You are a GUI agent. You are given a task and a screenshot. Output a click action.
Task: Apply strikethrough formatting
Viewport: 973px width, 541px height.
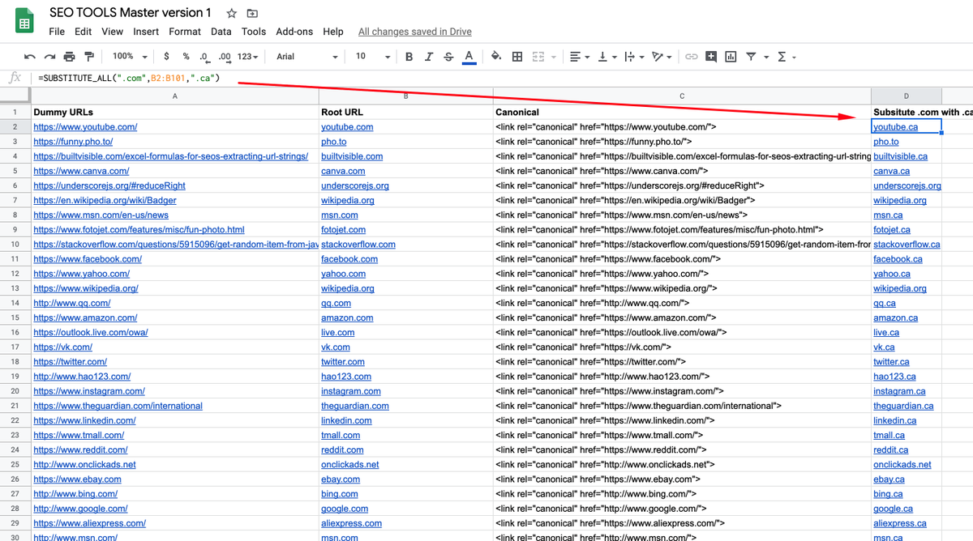tap(448, 57)
